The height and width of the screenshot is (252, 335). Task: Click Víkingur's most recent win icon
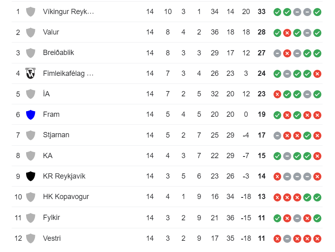coord(317,12)
